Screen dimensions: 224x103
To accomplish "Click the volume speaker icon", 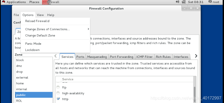I will [177, 2].
